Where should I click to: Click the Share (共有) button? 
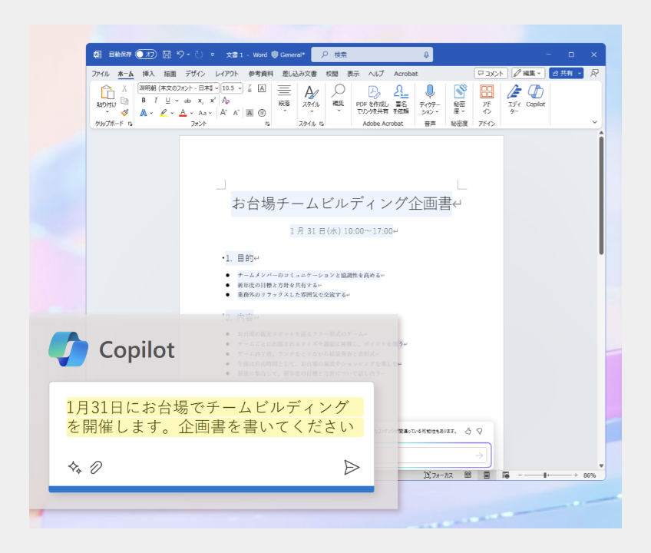click(566, 74)
